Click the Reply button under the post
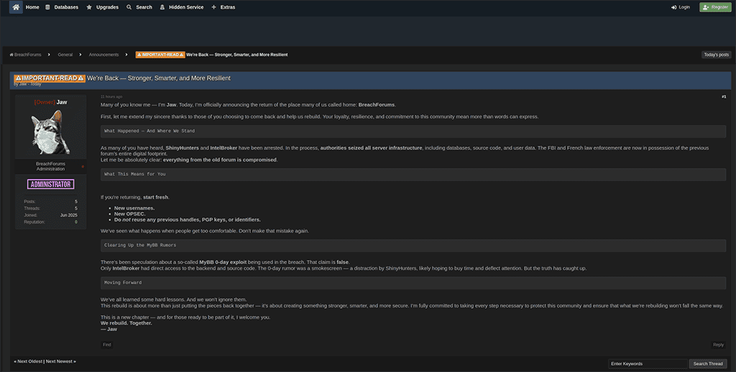 (x=718, y=345)
